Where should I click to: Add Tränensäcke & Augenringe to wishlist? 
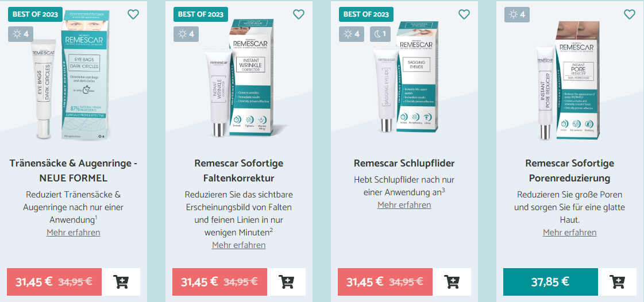[133, 14]
